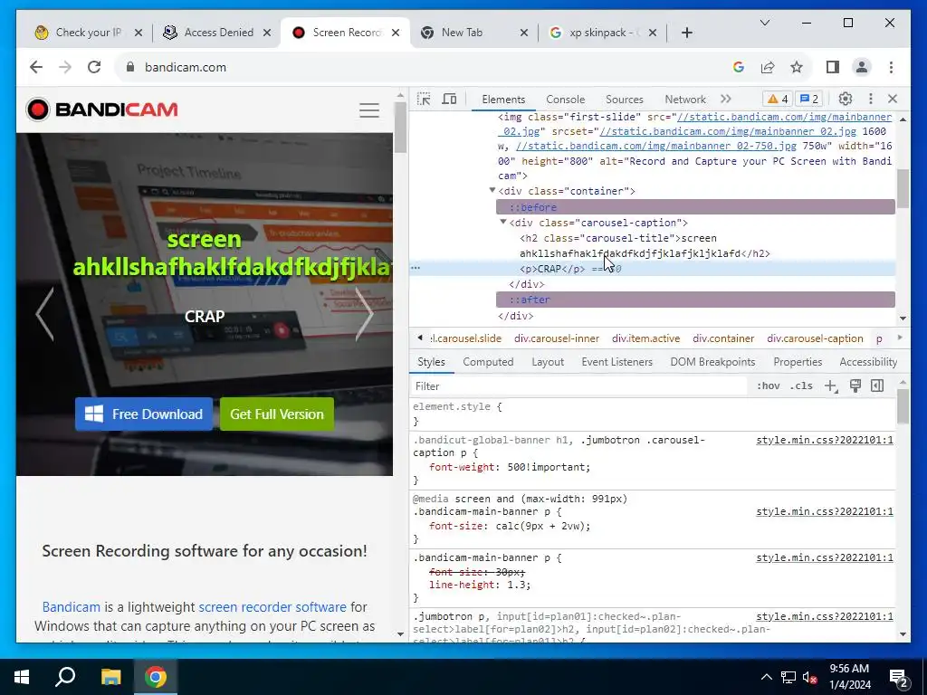This screenshot has width=927, height=695.
Task: Click the share page icon
Action: coord(768,67)
